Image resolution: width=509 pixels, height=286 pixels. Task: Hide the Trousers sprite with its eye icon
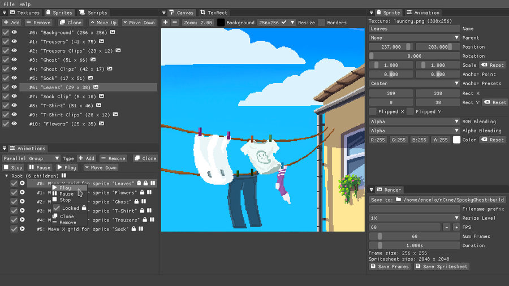tap(14, 41)
